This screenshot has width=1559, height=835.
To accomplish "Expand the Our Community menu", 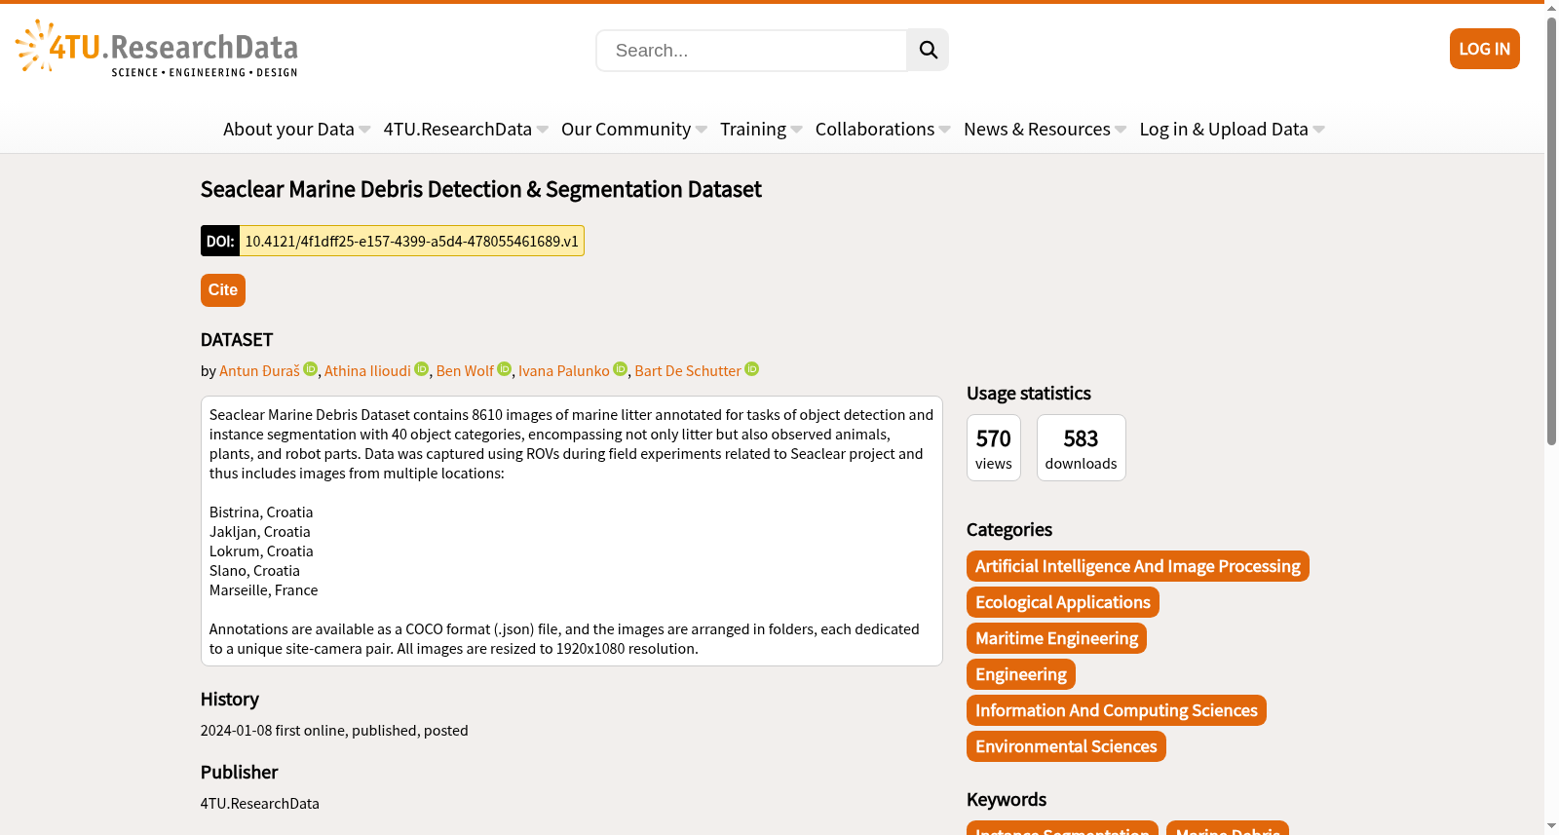I will pyautogui.click(x=633, y=129).
